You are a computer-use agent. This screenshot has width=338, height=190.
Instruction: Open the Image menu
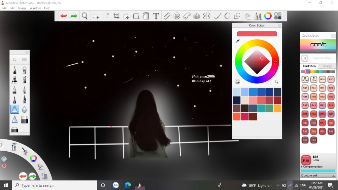[x=22, y=8]
